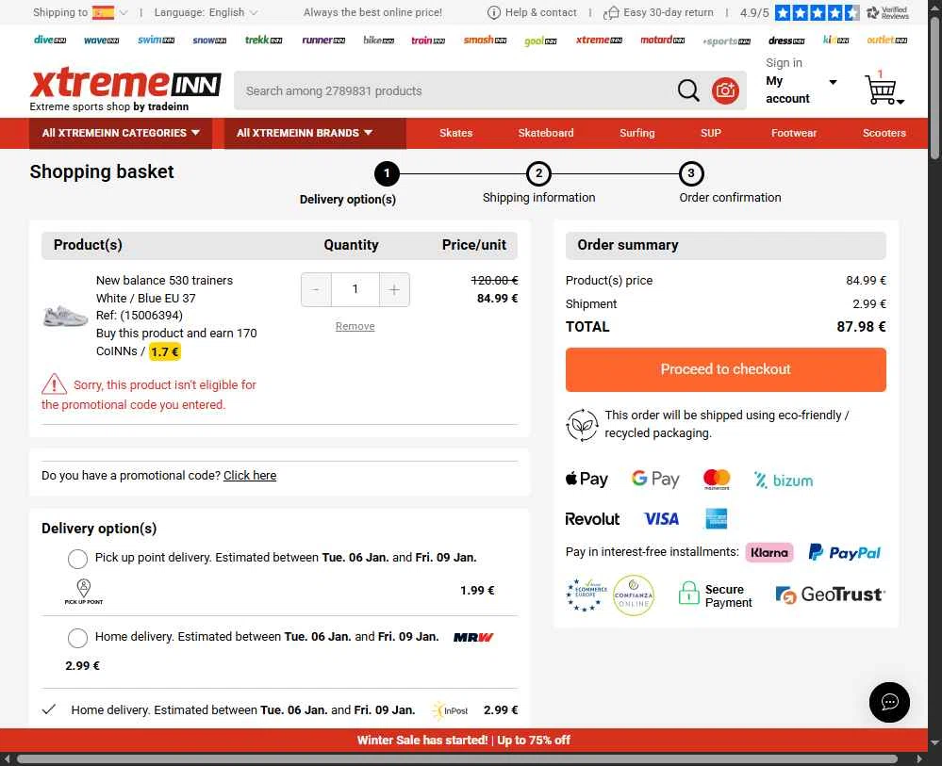Open the waveinn store logo
Viewport: 942px width, 766px height.
coord(101,41)
